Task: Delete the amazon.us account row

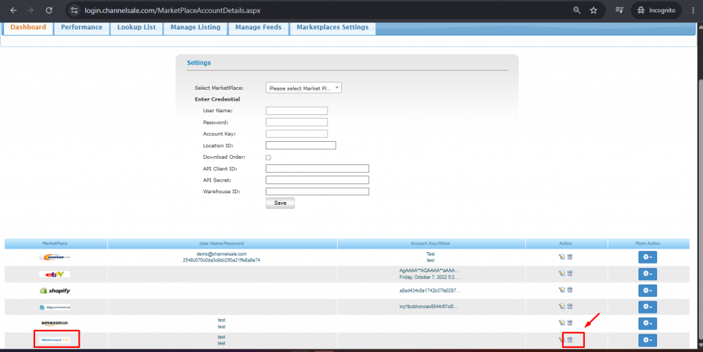Action: tap(570, 323)
